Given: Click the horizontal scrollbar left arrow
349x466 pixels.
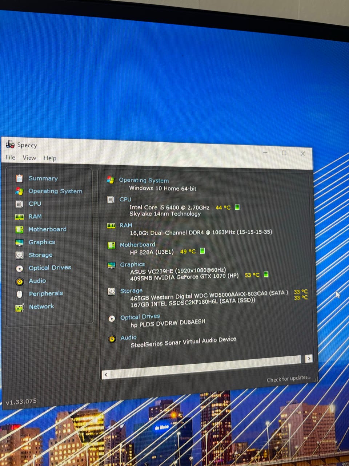Looking at the screenshot, I should (106, 374).
